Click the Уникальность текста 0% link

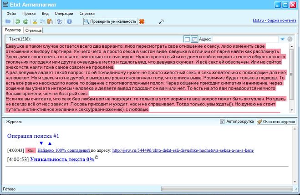click(x=62, y=159)
